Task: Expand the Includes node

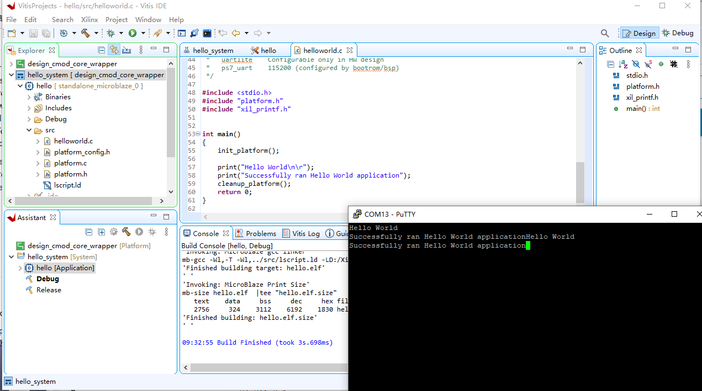Action: 29,108
